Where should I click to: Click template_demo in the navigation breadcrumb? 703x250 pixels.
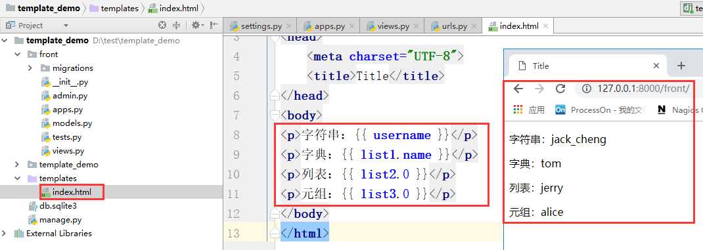43,8
